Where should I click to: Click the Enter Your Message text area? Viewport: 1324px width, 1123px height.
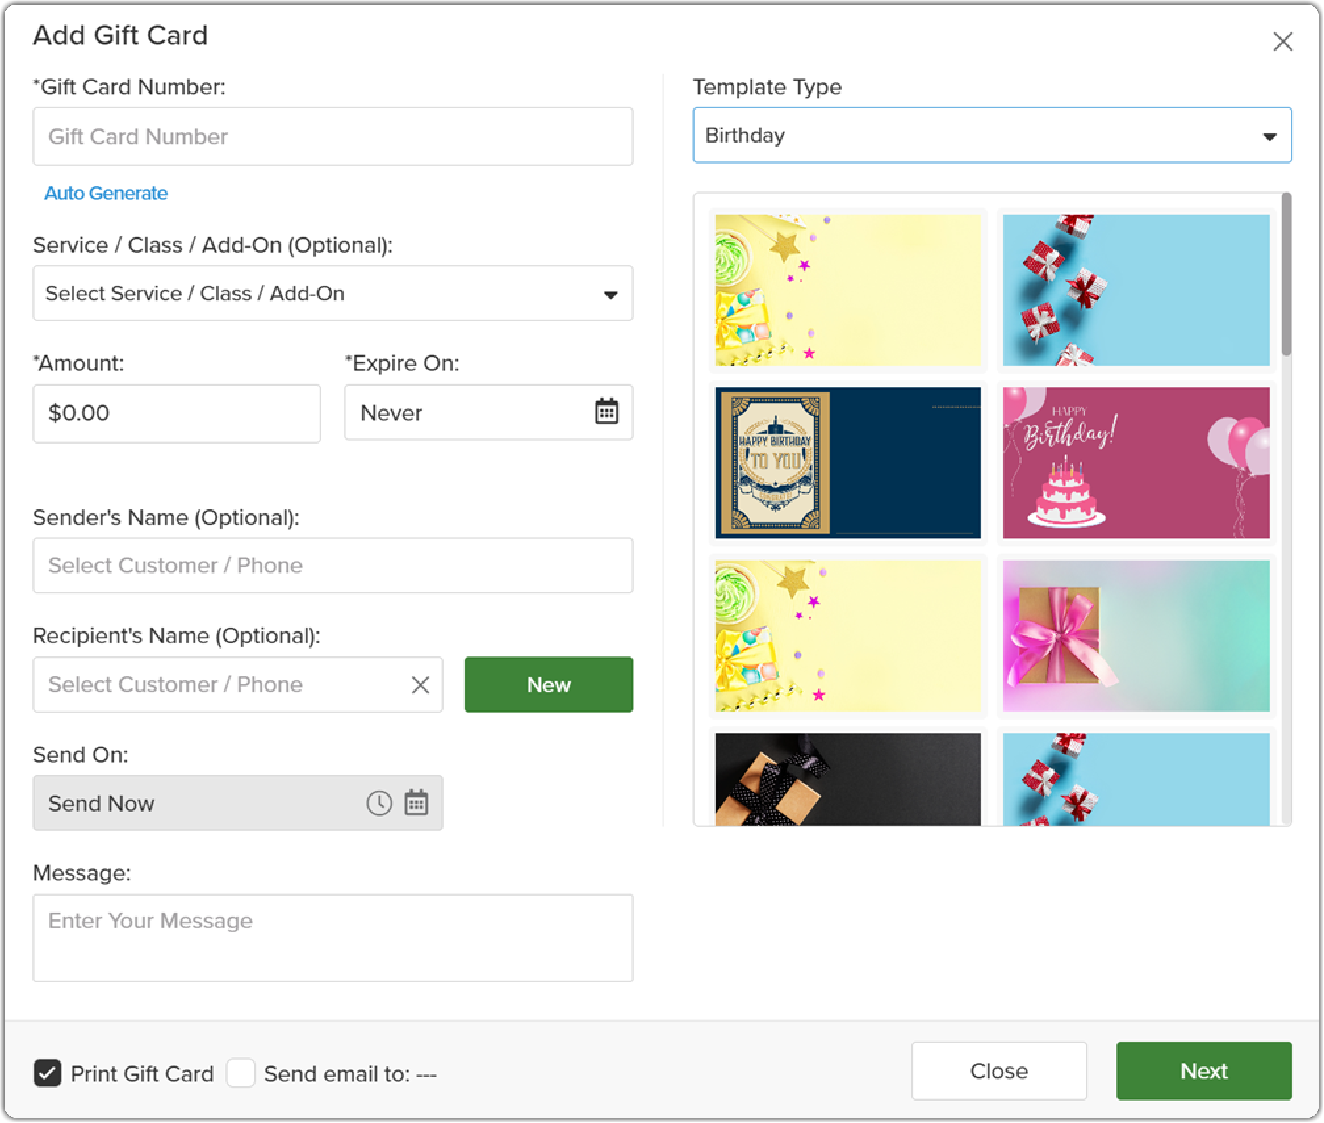tap(333, 938)
